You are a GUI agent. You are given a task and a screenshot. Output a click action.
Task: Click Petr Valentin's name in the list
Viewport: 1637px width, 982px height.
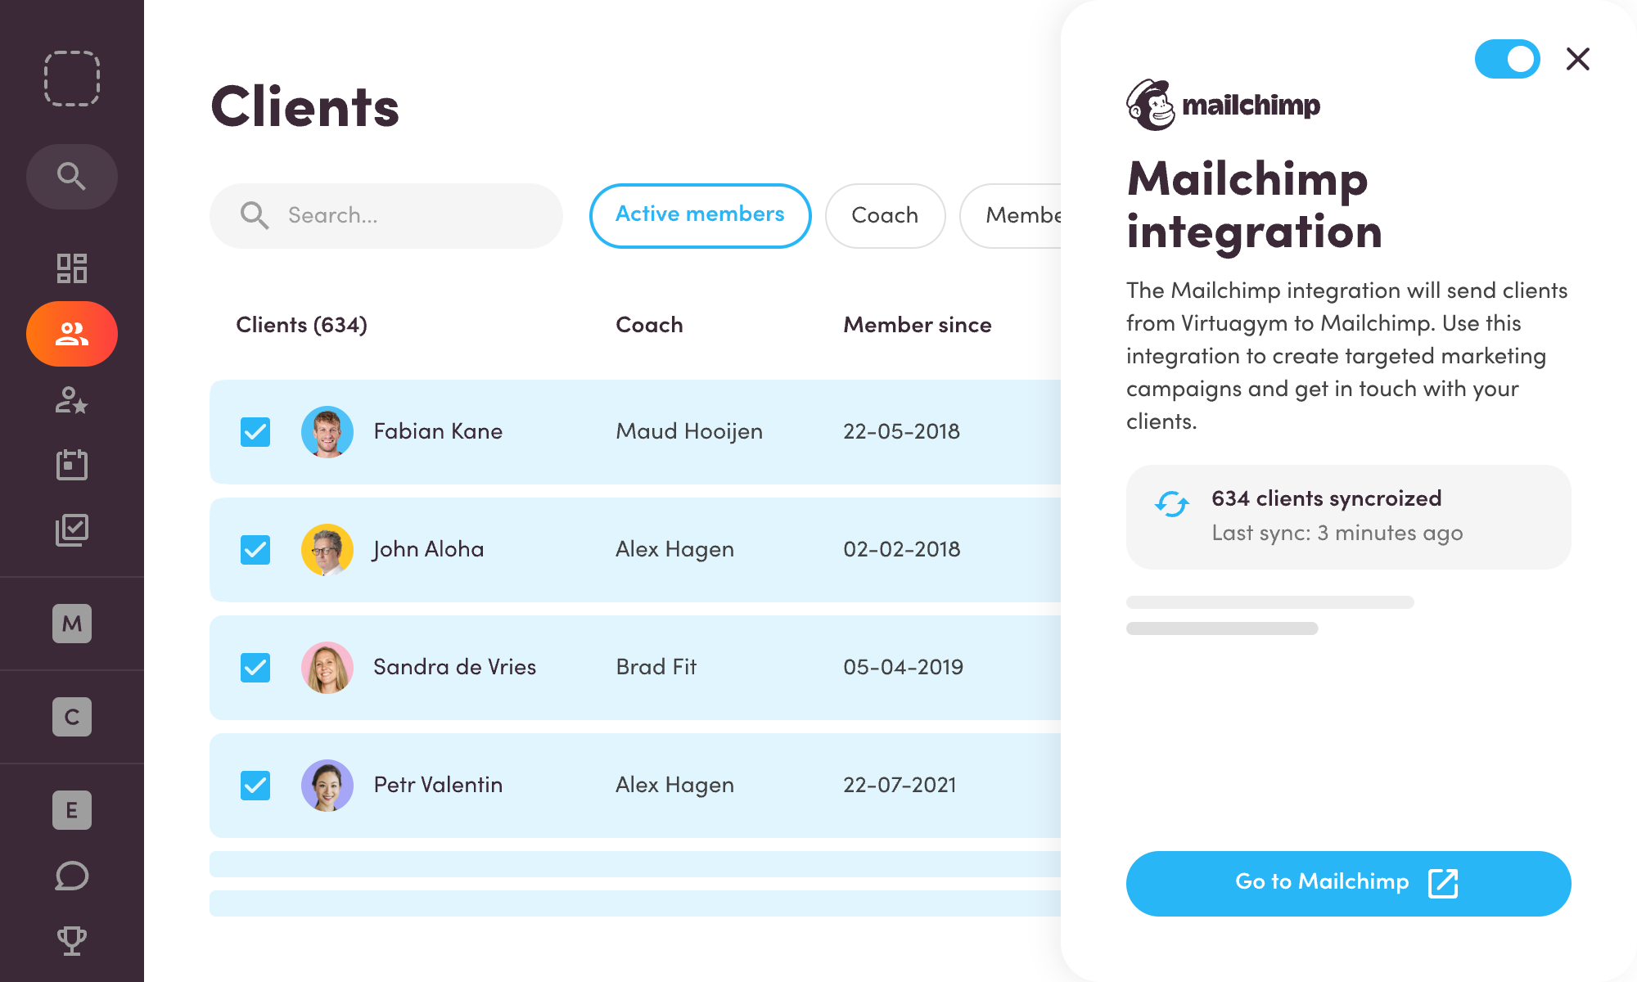[x=437, y=784]
